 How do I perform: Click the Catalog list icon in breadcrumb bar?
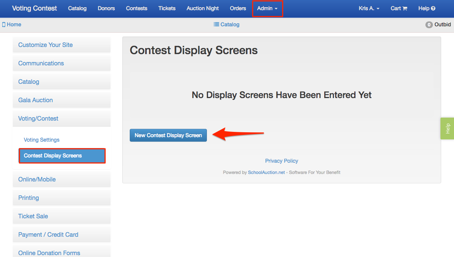pos(216,24)
